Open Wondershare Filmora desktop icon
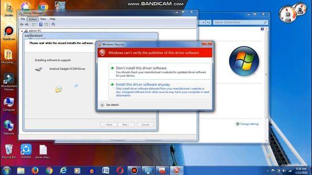 click(x=9, y=82)
